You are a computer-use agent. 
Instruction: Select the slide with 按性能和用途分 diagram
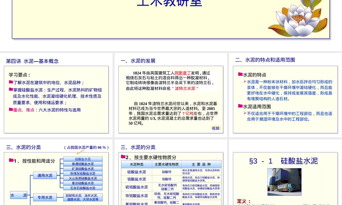(x=56, y=172)
